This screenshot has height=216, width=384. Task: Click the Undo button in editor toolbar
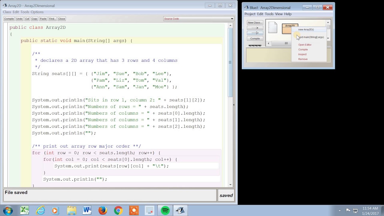pyautogui.click(x=19, y=19)
